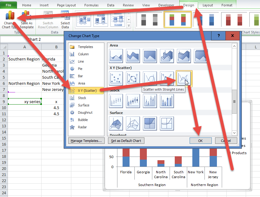Click the Manage Templates button
260x197 pixels.
86,141
